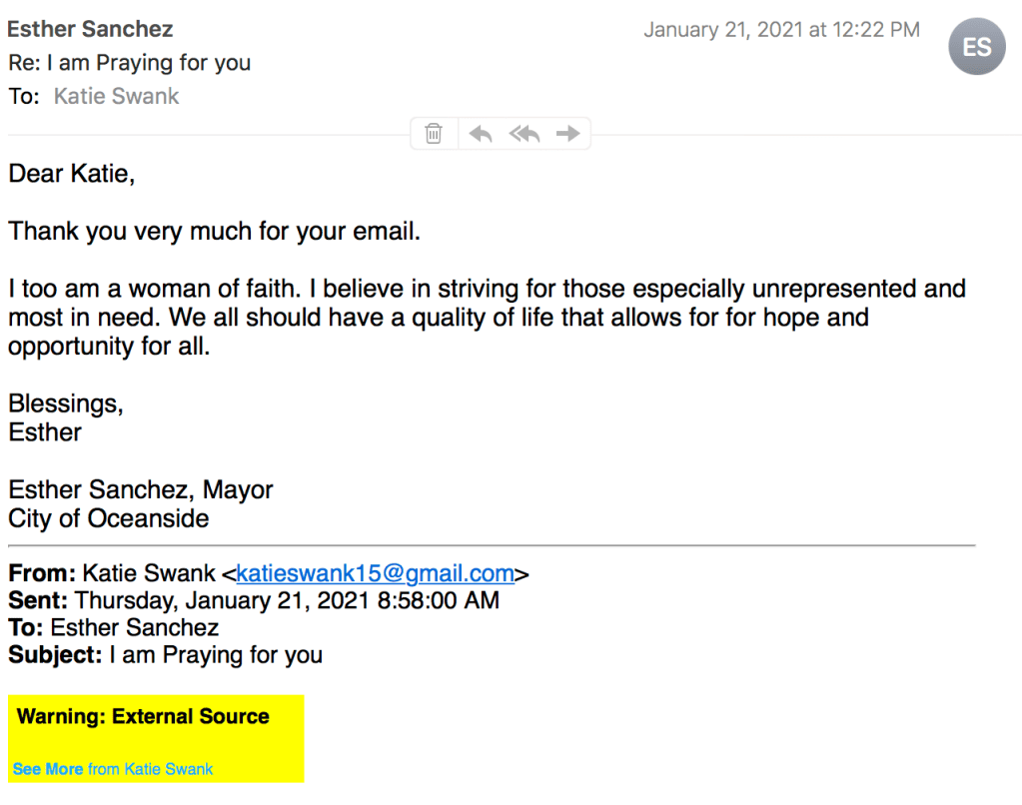Click the sender name Esther Sanchez in the header
This screenshot has width=1022, height=805.
[x=90, y=29]
